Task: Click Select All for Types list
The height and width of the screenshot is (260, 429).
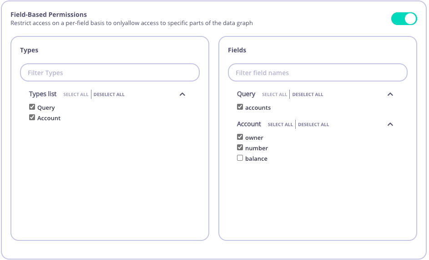Action: click(76, 95)
